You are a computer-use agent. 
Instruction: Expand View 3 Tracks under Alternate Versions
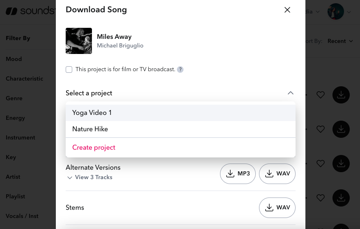click(89, 177)
